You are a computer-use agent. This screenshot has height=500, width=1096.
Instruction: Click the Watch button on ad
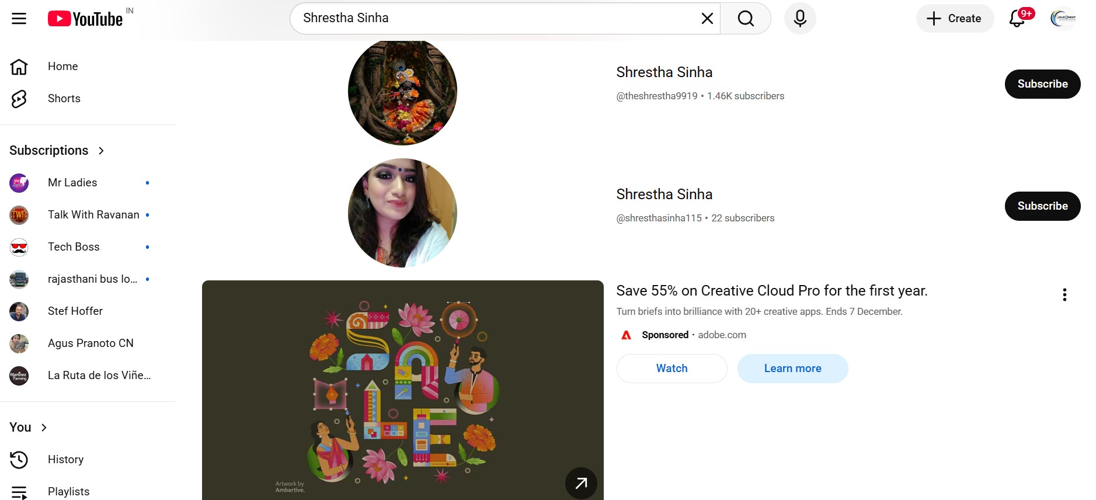(x=672, y=369)
